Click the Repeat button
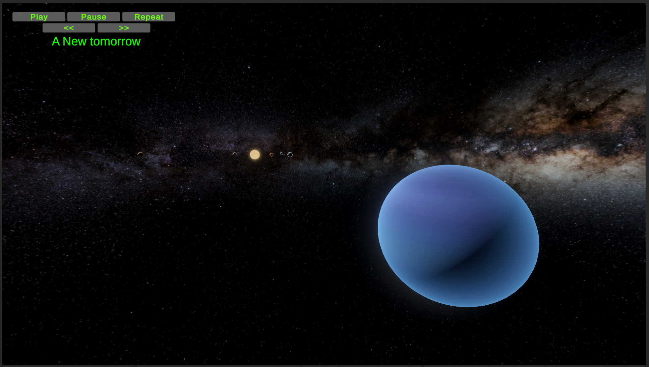This screenshot has height=367, width=649. [149, 17]
